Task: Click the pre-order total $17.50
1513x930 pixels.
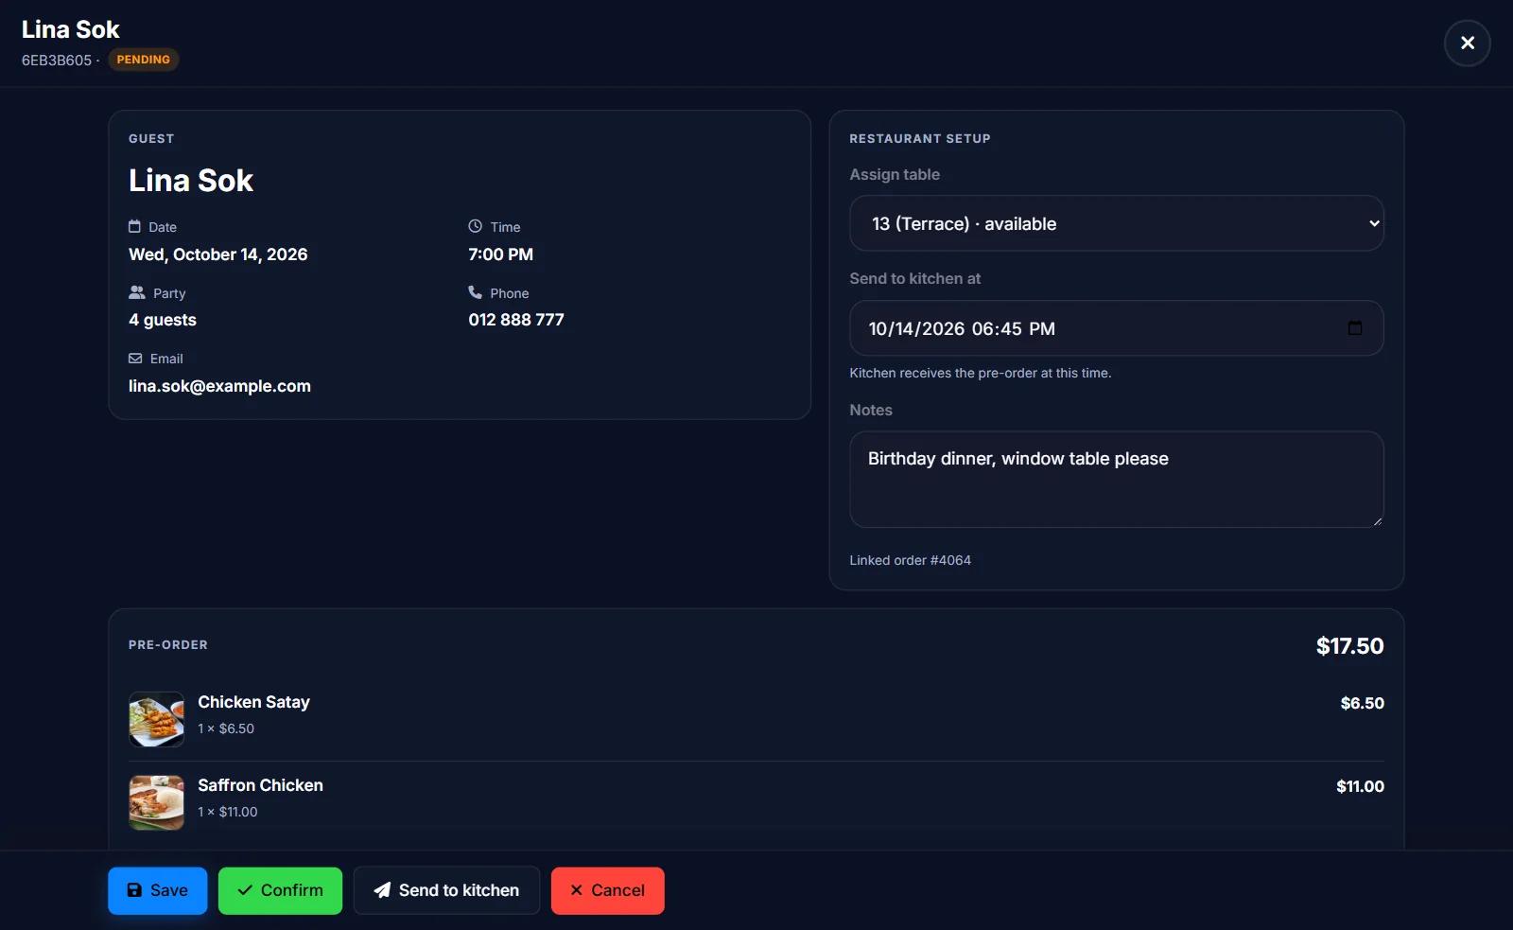Action: (x=1349, y=646)
